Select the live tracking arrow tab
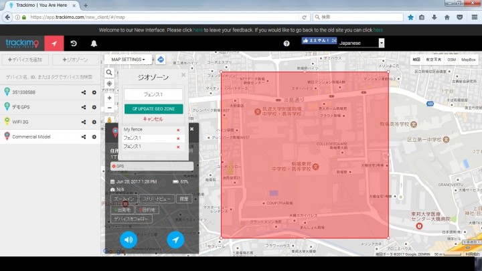This screenshot has width=482, height=271. pos(54,43)
